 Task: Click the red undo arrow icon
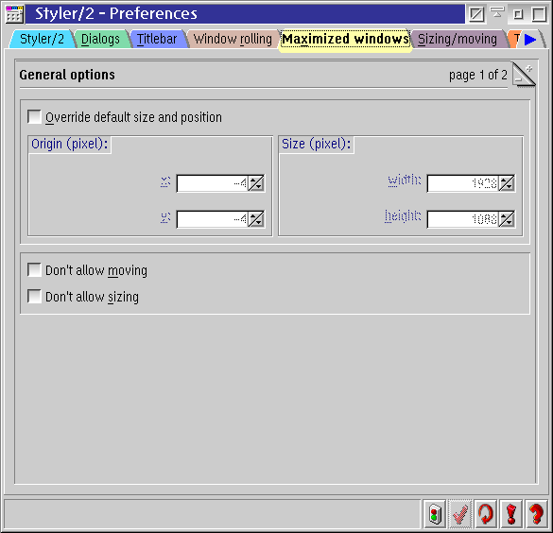486,514
